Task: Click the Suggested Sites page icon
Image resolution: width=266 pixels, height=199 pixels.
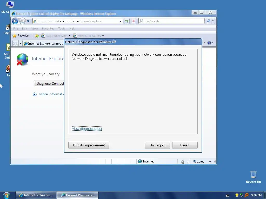Action: click(43, 36)
